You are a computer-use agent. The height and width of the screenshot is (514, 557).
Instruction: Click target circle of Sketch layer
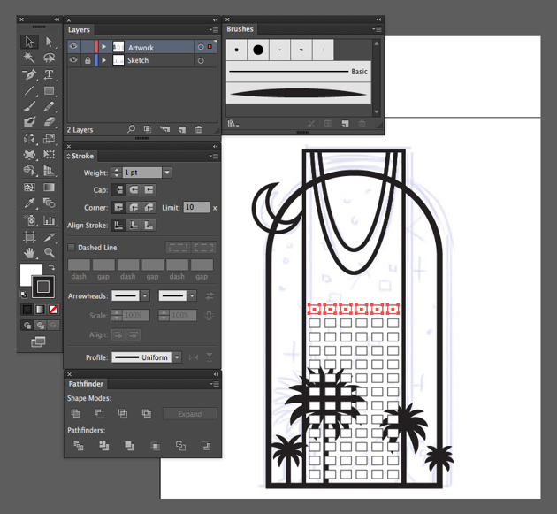tap(201, 60)
